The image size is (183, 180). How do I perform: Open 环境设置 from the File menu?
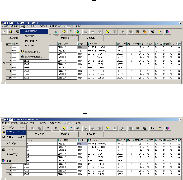[x=13, y=154]
